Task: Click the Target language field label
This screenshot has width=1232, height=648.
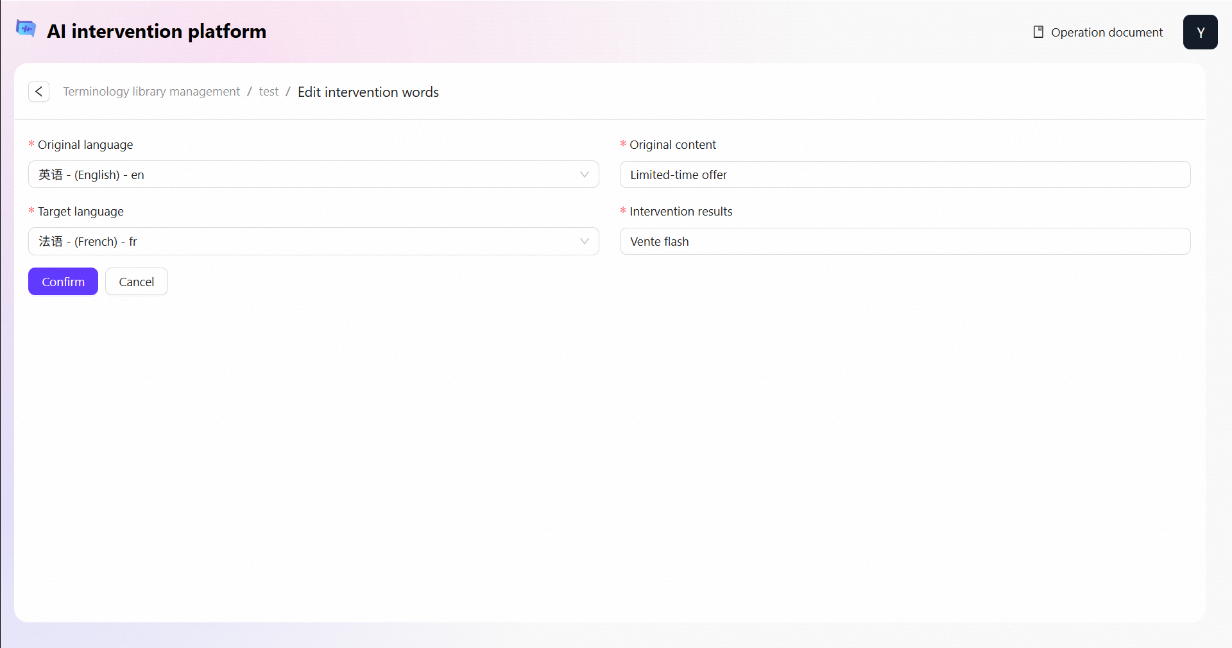Action: 81,212
